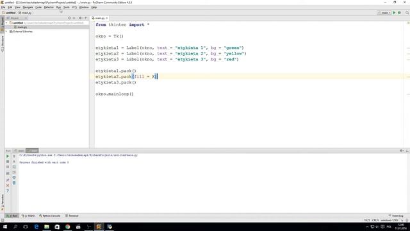Open the Tools menu
Viewport: 410px width, 231px height.
click(x=67, y=7)
